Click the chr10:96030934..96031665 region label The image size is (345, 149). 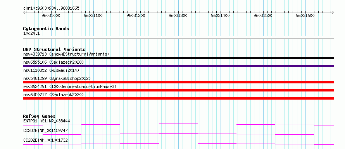51,8
